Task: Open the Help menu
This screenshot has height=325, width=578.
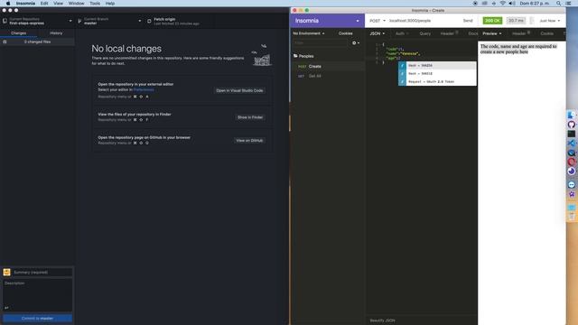Action: [110, 4]
